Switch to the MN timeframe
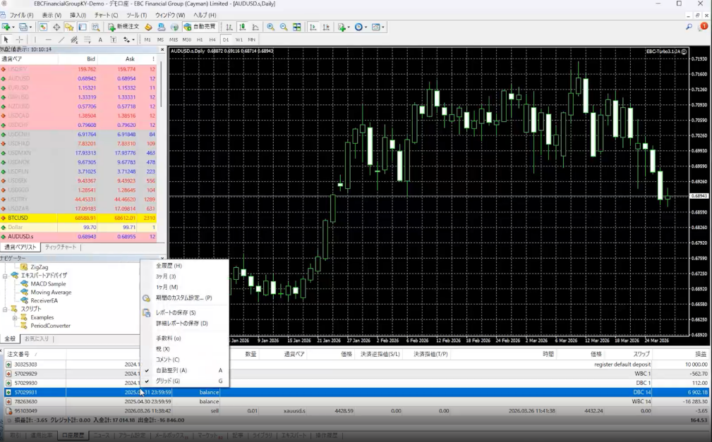Viewport: 712px width, 442px height. (251, 40)
